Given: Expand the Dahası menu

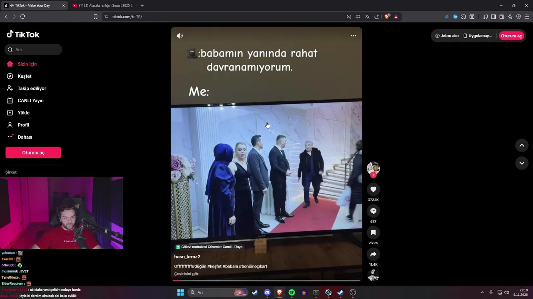Looking at the screenshot, I should [x=25, y=137].
